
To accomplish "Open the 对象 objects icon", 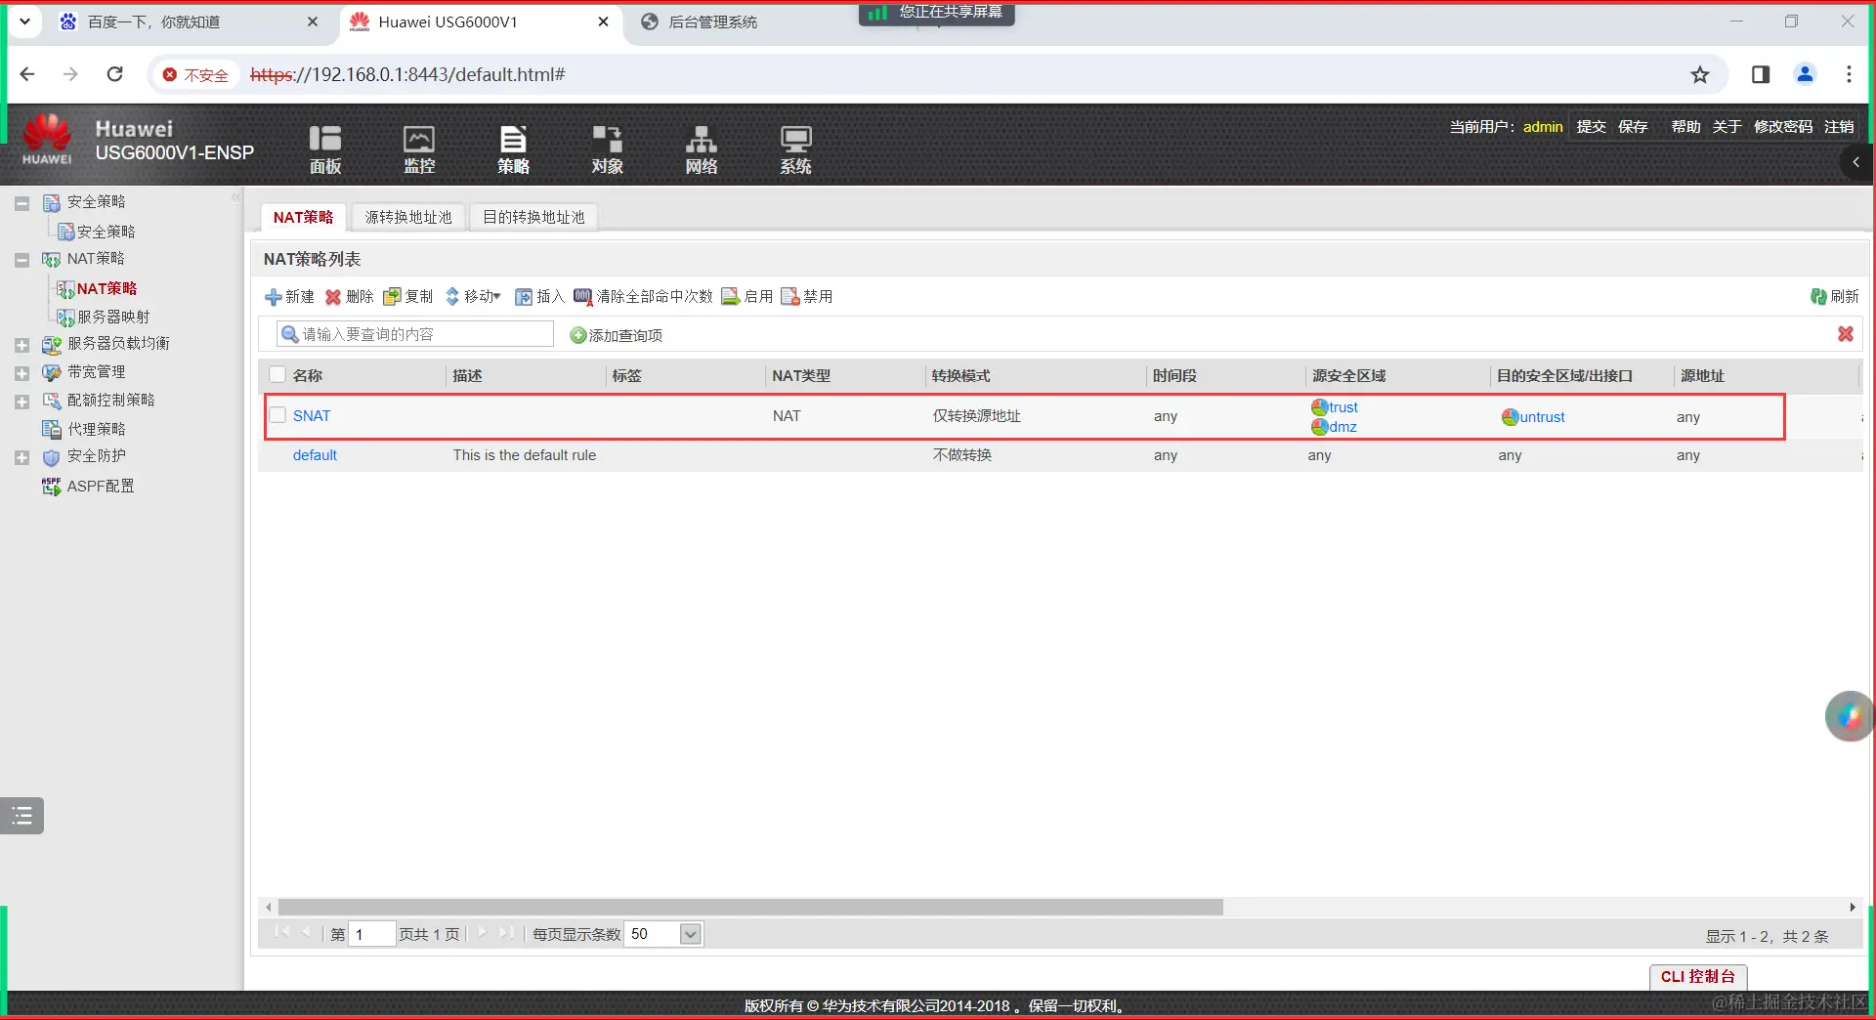I will click(x=607, y=149).
